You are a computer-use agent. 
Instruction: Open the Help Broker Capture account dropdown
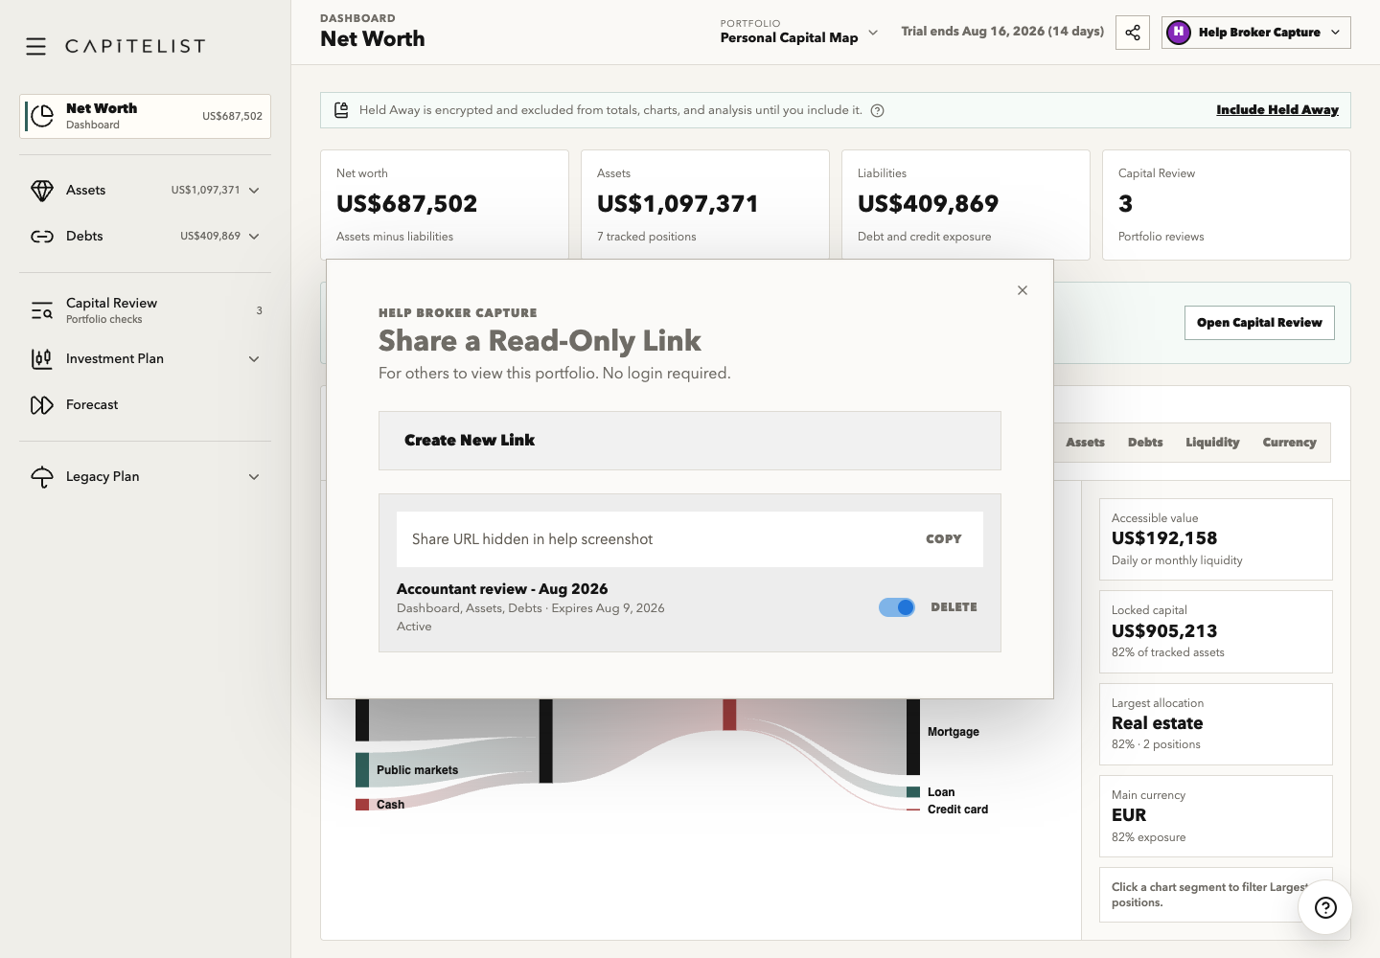click(1256, 33)
